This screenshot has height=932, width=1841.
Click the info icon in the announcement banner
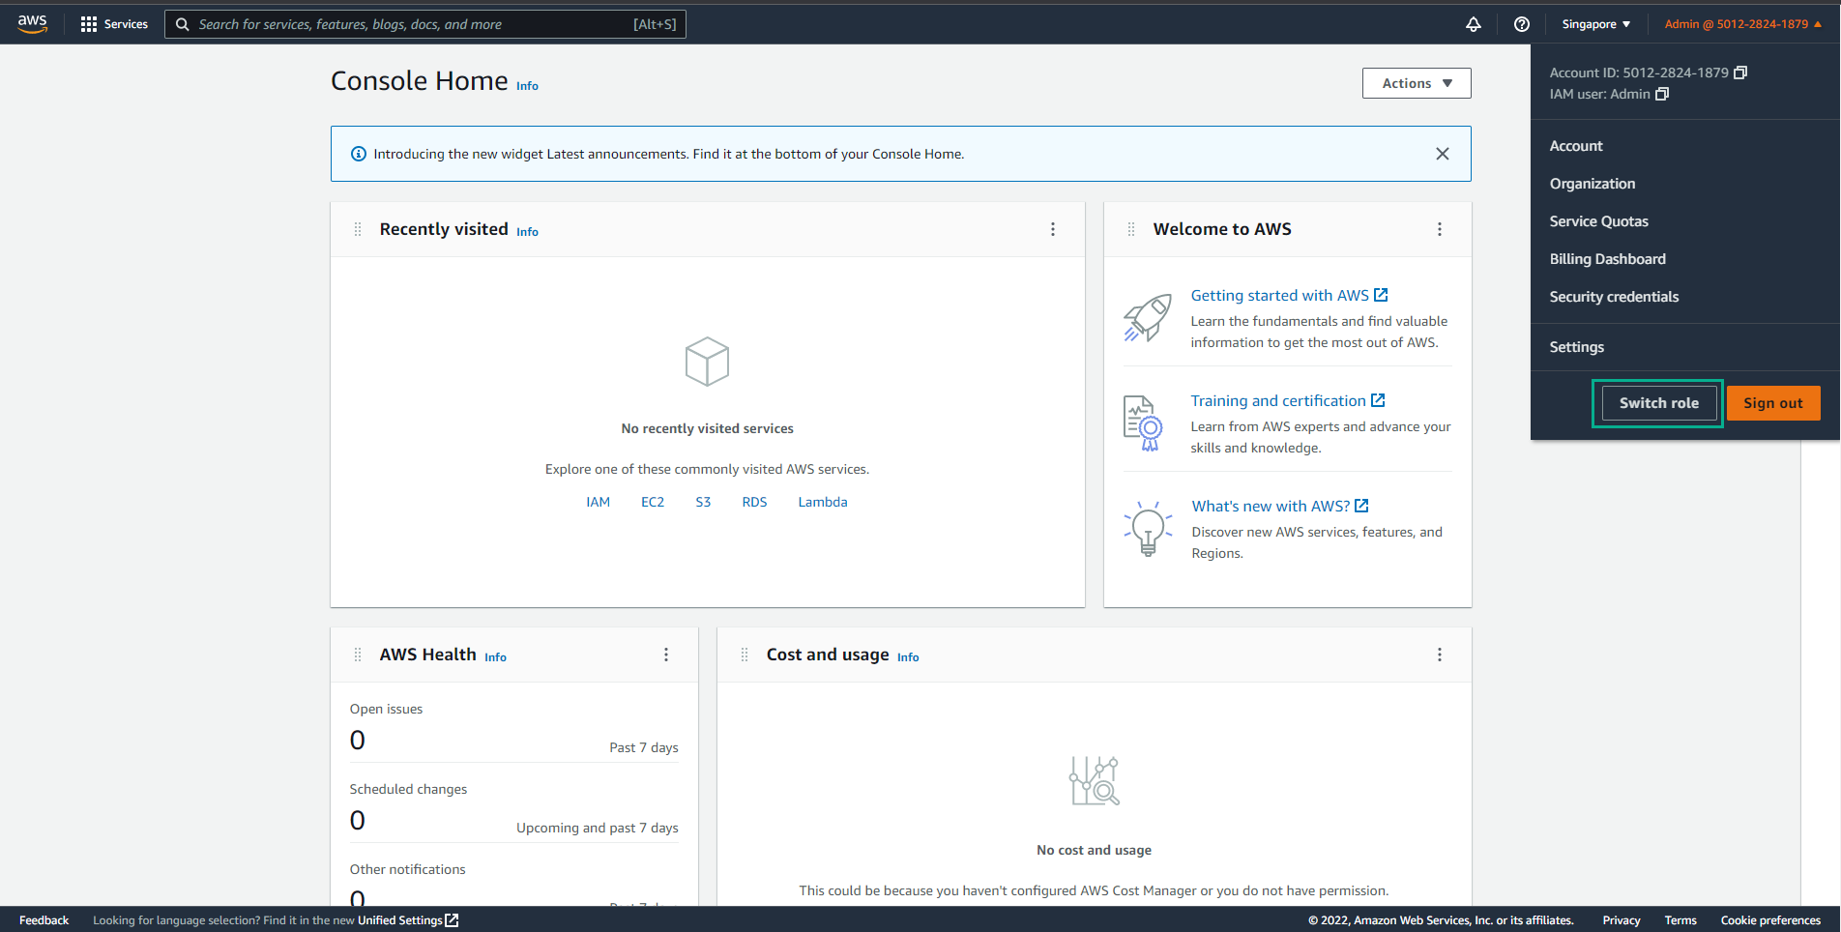pyautogui.click(x=358, y=154)
